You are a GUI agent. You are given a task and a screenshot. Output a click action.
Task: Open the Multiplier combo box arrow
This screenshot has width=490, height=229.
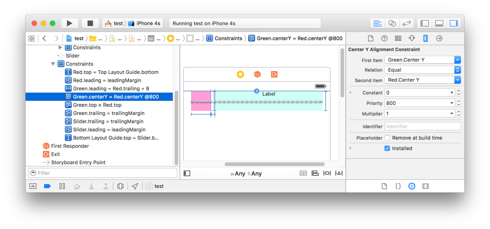(x=452, y=113)
